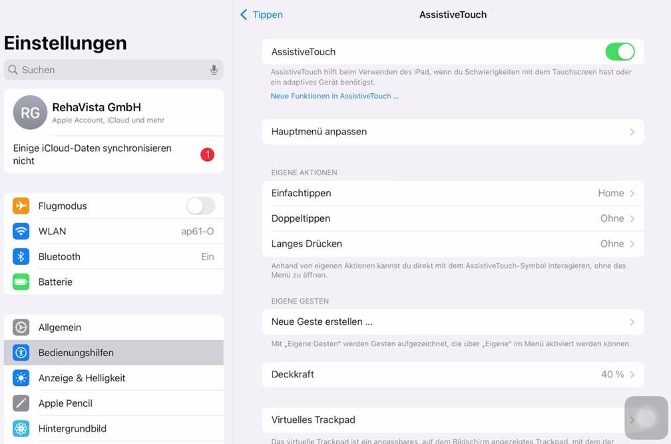
Task: Go back to Tippen
Action: pos(262,15)
